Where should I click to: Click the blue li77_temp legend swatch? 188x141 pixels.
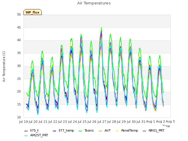pyautogui.click(x=55, y=131)
